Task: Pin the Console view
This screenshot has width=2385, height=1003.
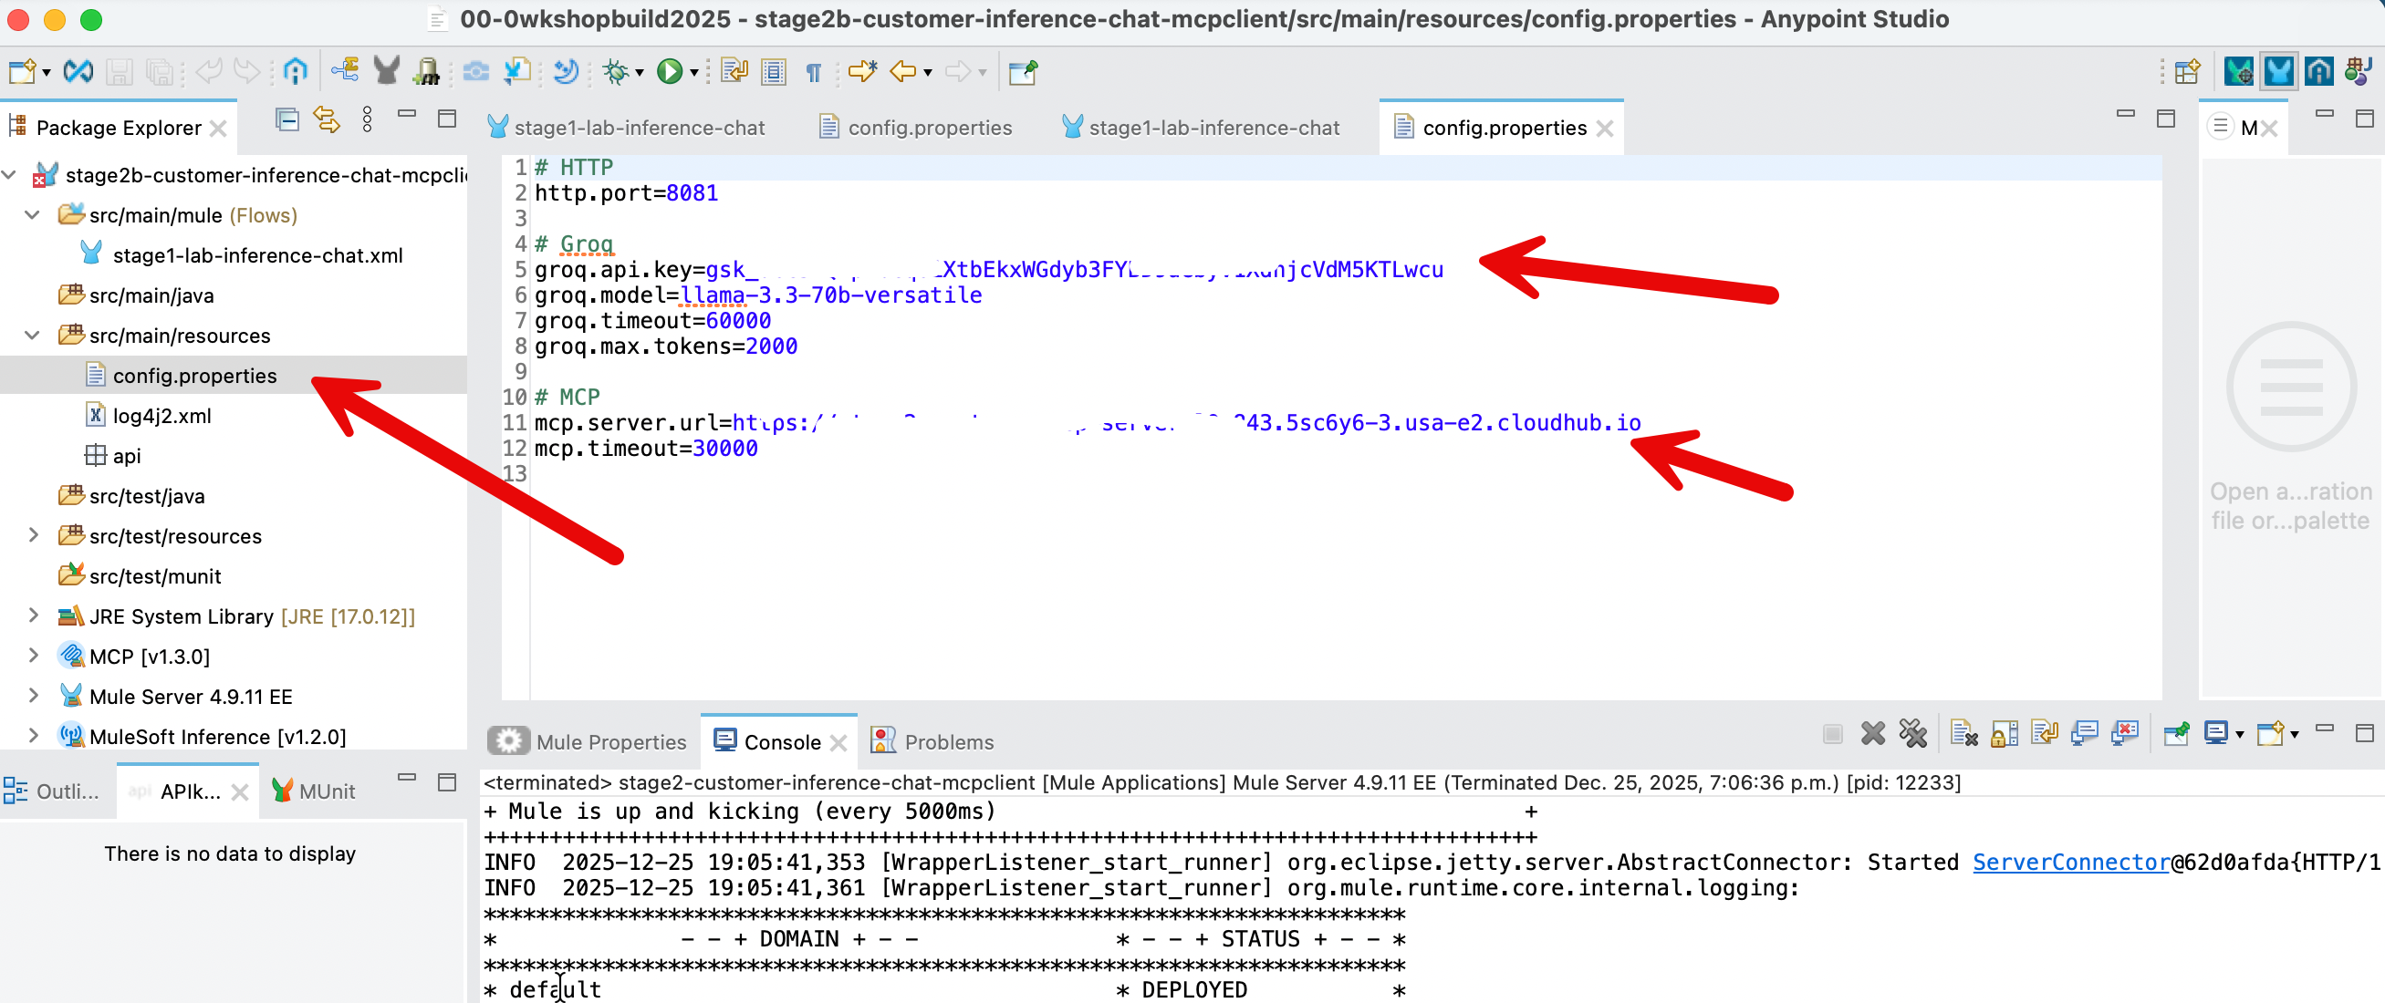Action: (x=2177, y=733)
